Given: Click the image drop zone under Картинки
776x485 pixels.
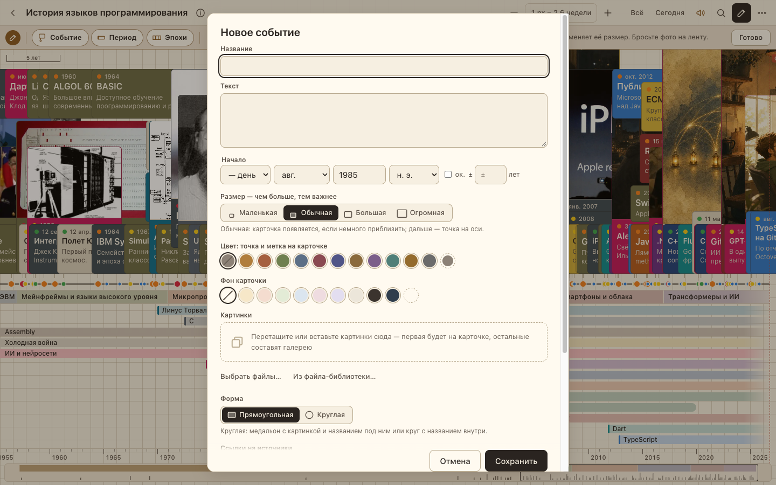Looking at the screenshot, I should tap(384, 342).
